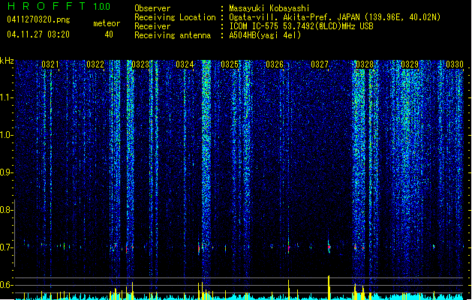Click the receiver text ICOM IC-575 53.7492 MHz USB
The width and height of the screenshot is (472, 300).
tap(302, 26)
